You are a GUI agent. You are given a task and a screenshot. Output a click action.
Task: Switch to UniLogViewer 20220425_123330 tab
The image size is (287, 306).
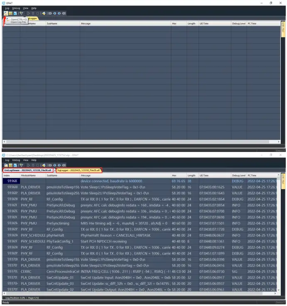(x=28, y=170)
